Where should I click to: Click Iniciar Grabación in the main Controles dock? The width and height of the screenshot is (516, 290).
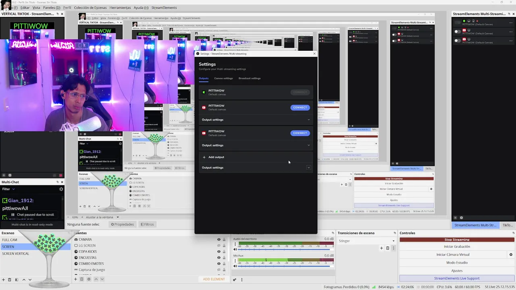coord(457,246)
